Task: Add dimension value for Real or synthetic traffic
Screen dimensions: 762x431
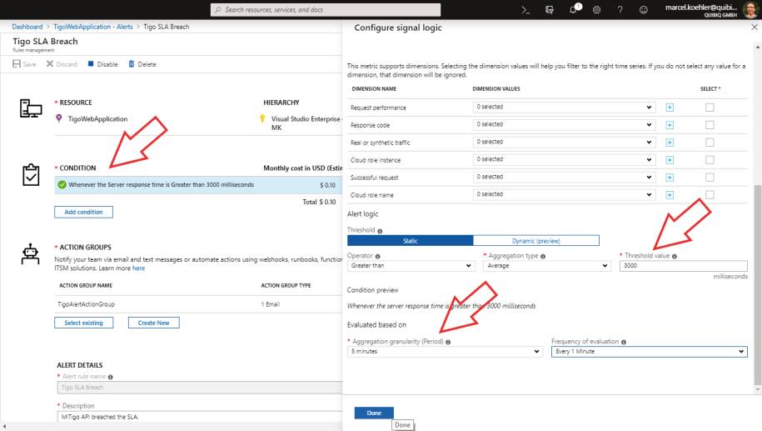Action: [x=670, y=143]
